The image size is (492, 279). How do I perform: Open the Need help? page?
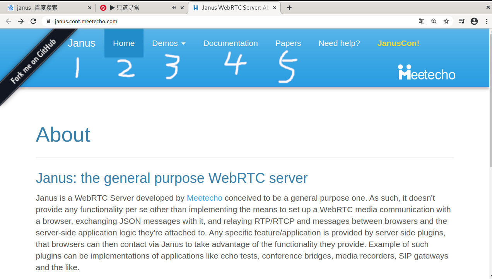click(339, 43)
